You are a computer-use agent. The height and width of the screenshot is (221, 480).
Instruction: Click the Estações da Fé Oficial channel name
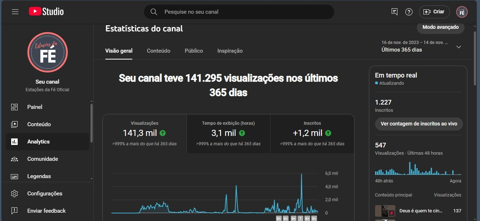click(x=47, y=90)
